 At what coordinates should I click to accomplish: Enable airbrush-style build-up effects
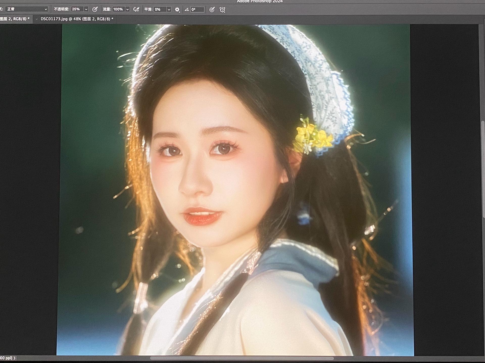point(136,10)
